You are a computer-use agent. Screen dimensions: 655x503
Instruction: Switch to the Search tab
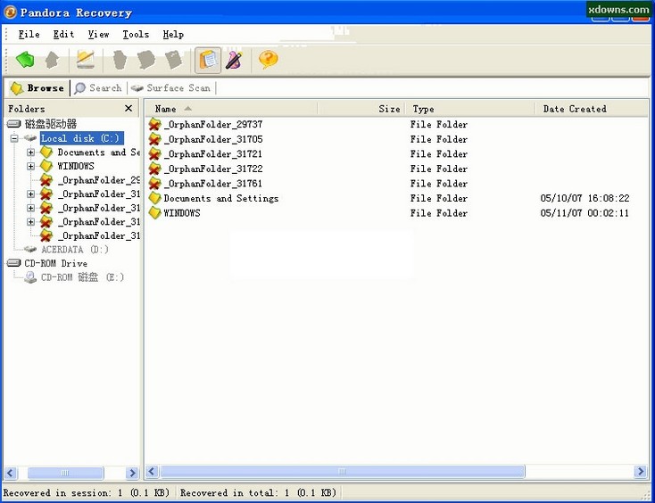[x=97, y=87]
